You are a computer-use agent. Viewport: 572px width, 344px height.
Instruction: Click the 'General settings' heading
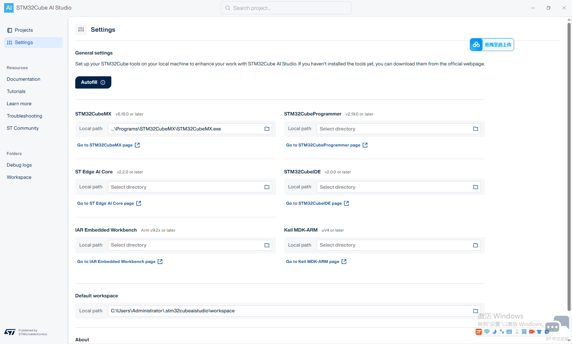(94, 53)
